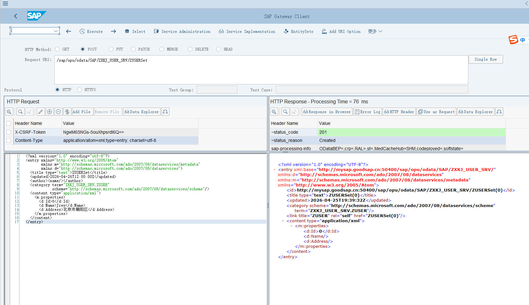Screen dimensions: 529x305
Task: Open Data Explorer in HTTP Request panel
Action: (x=142, y=112)
